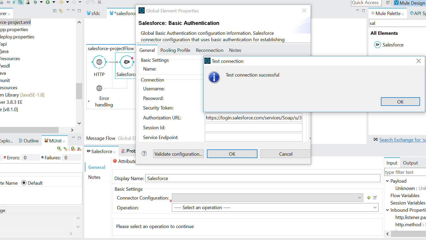
Task: Click Validate configuration button
Action: click(x=178, y=154)
